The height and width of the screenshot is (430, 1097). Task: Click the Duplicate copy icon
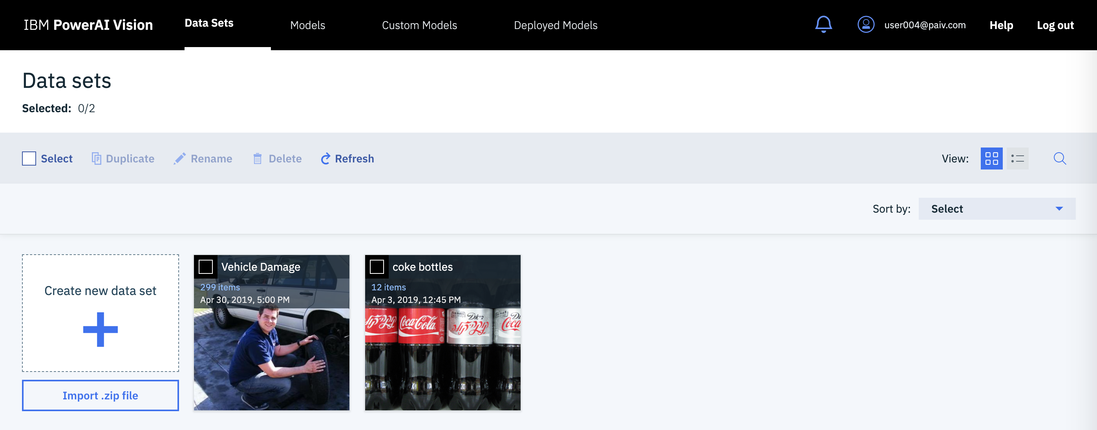tap(96, 159)
